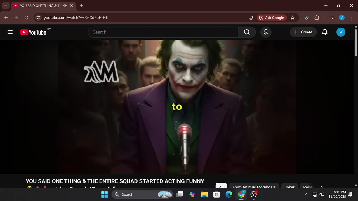Switch to Chrome taskbar icon
The image size is (358, 201).
241,194
